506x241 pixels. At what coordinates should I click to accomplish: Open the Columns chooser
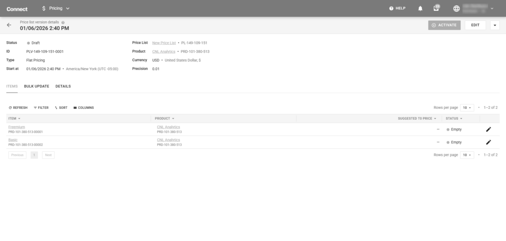pos(84,107)
